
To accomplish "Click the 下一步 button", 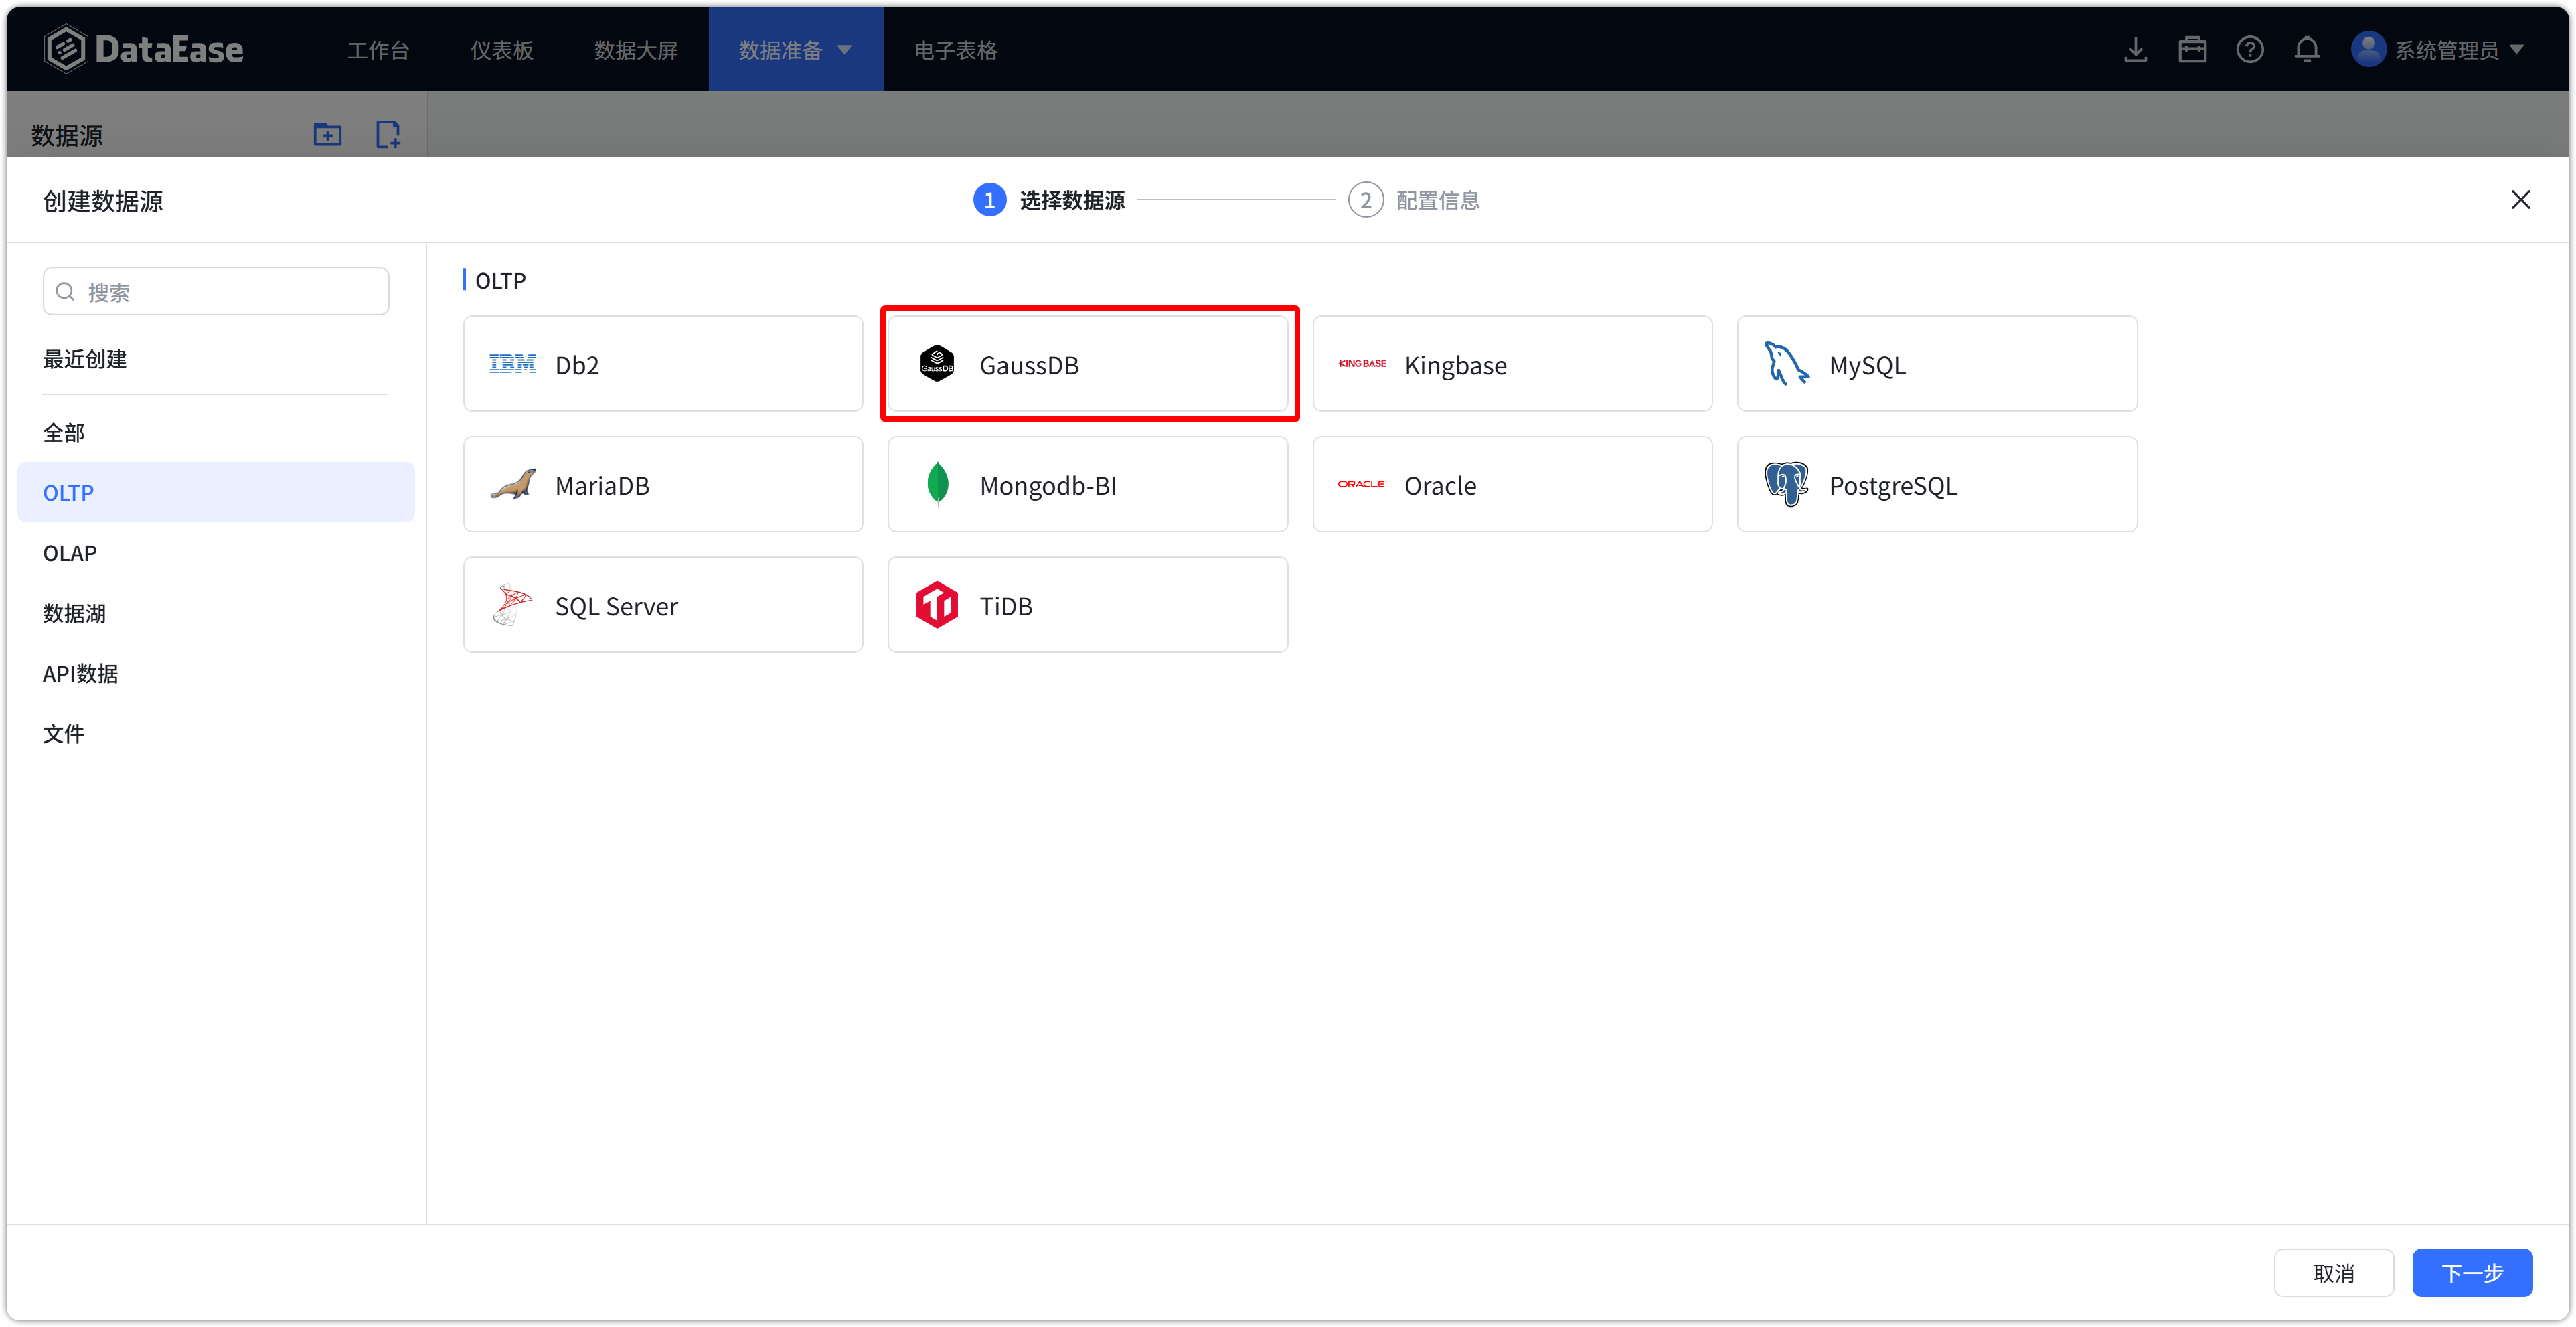I will pyautogui.click(x=2471, y=1273).
